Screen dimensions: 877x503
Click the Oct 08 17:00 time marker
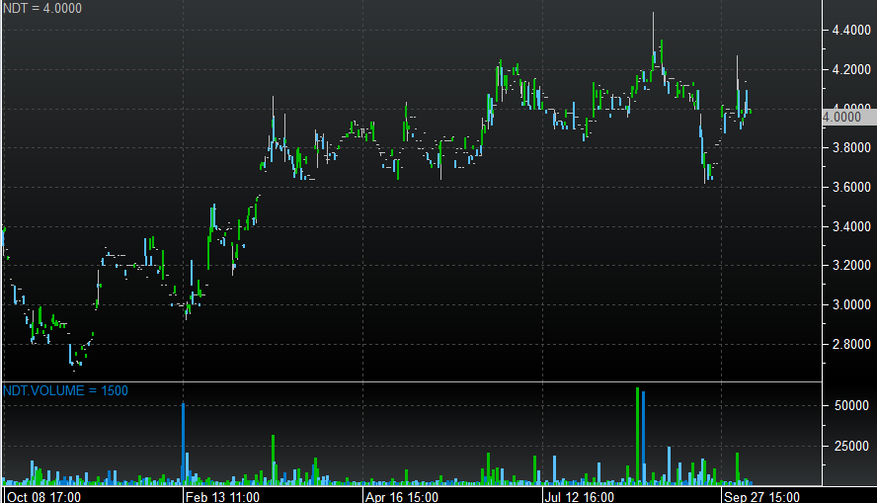[x=44, y=496]
